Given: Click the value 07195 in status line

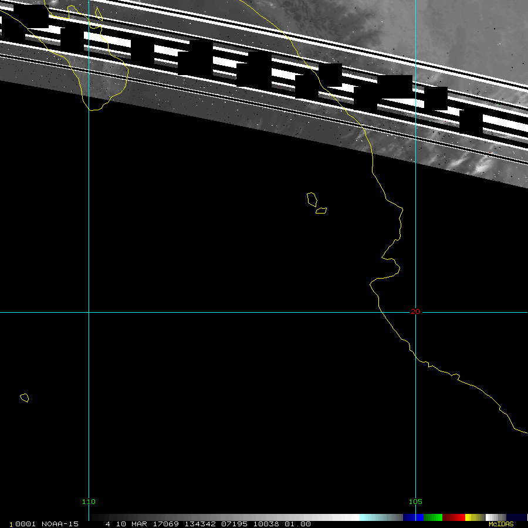Looking at the screenshot, I should (x=234, y=524).
